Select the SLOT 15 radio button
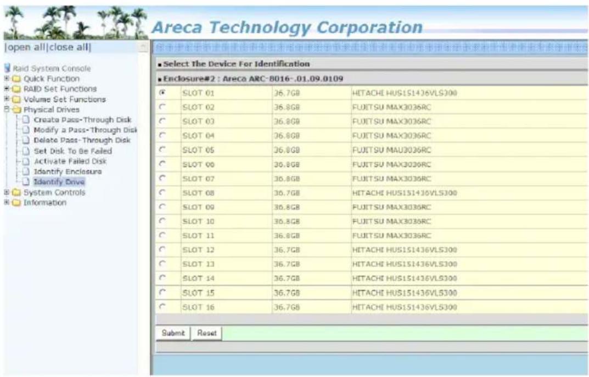 (162, 292)
